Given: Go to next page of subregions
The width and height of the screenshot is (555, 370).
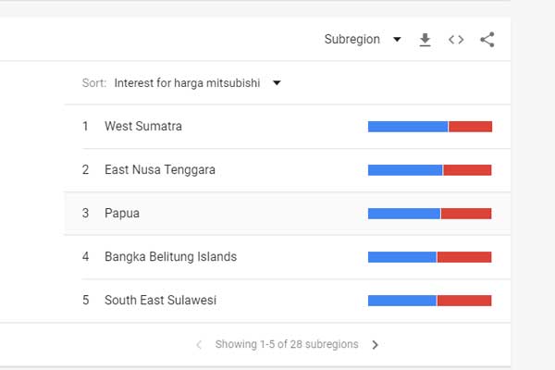Looking at the screenshot, I should [x=376, y=344].
